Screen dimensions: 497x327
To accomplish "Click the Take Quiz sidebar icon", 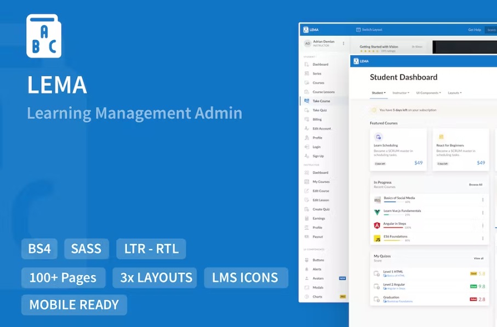I will [306, 110].
